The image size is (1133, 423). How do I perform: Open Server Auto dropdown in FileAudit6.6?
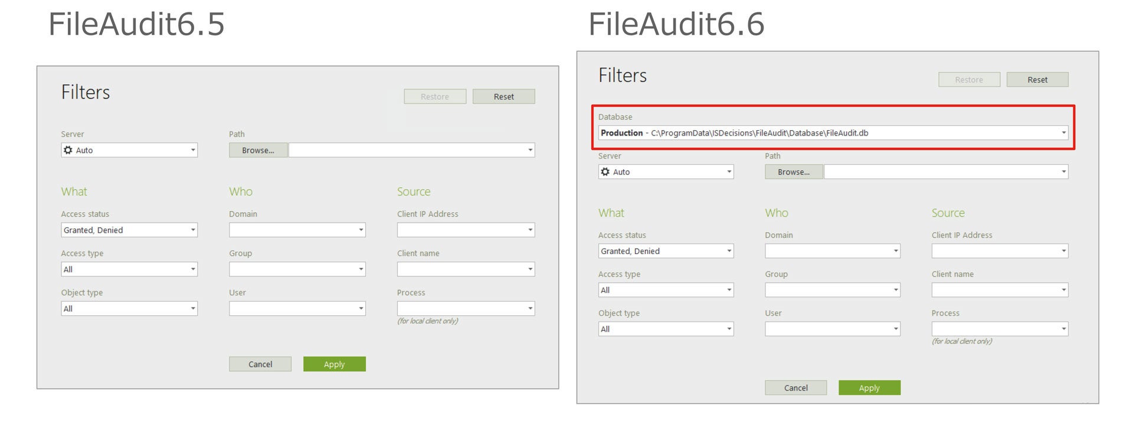coord(666,172)
